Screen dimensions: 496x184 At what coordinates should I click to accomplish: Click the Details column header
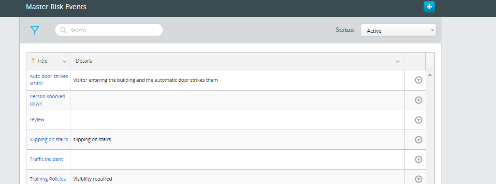pos(237,61)
